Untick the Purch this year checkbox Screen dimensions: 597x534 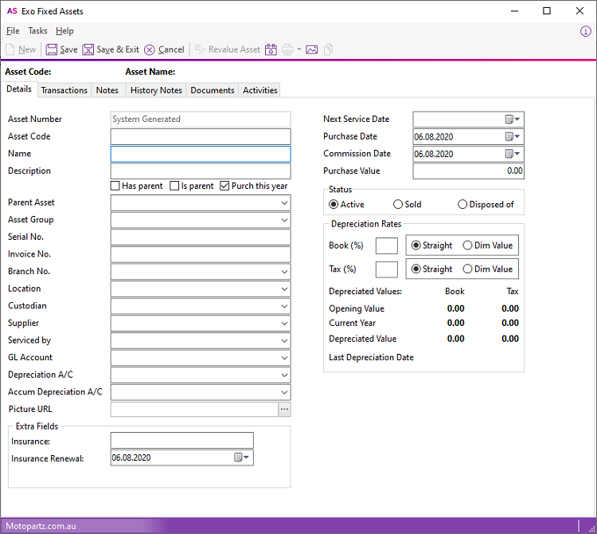tap(225, 186)
